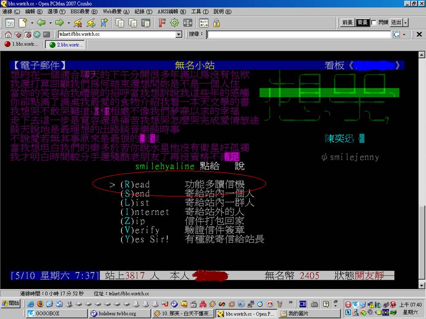Open the dropdown arrow next to 送出
426x319 pixels.
click(405, 23)
